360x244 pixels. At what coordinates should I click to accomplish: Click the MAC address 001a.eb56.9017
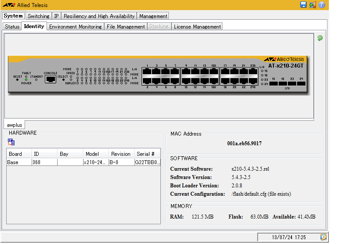tap(244, 144)
